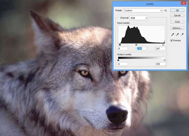Image resolution: width=189 pixels, height=136 pixels.
Task: Click the input highlights white slider
Action: click(163, 44)
